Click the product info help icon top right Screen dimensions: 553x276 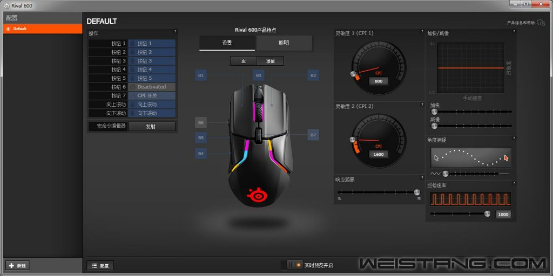coord(541,23)
